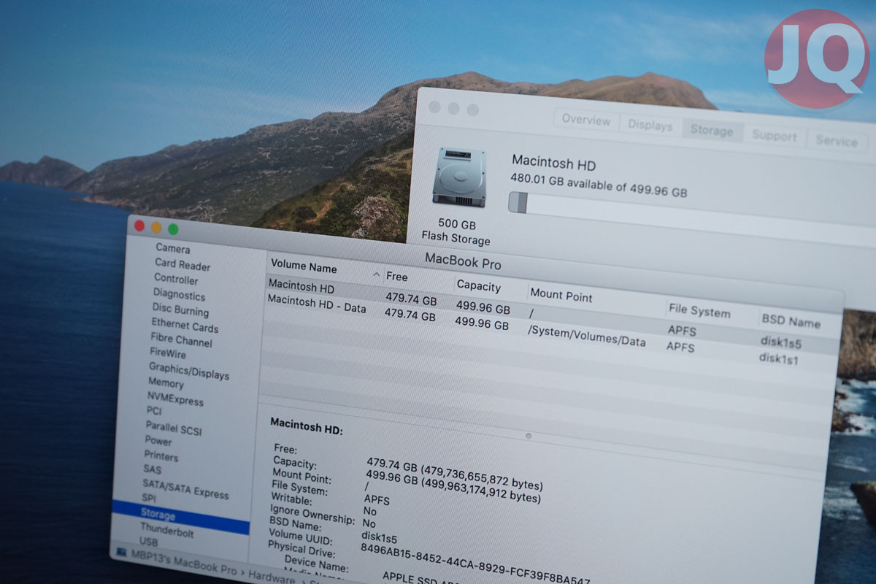Switch to the Displays tab
876x584 pixels.
click(650, 125)
